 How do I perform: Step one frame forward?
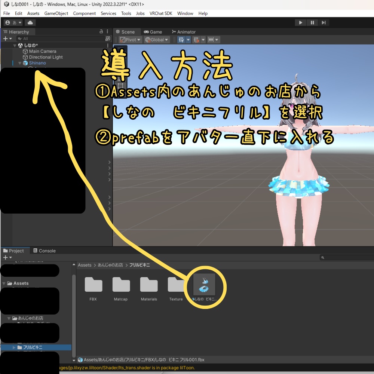coord(324,23)
